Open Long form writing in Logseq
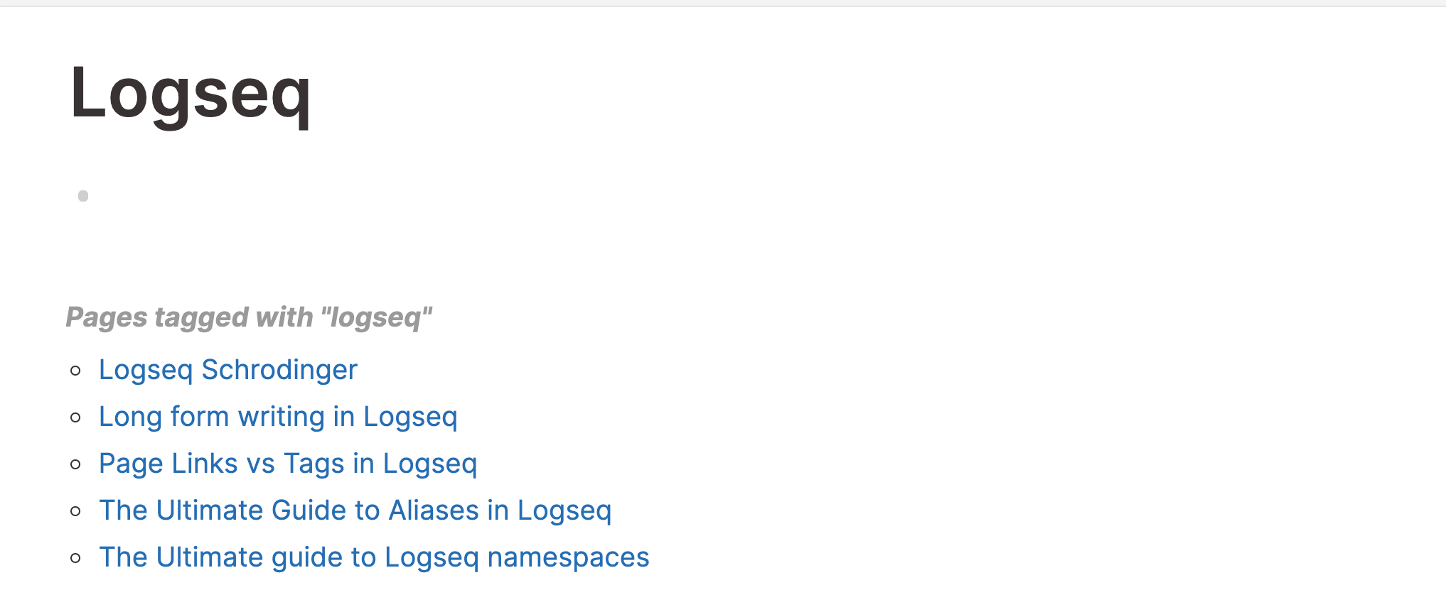Viewport: 1446px width, 612px height. point(278,417)
